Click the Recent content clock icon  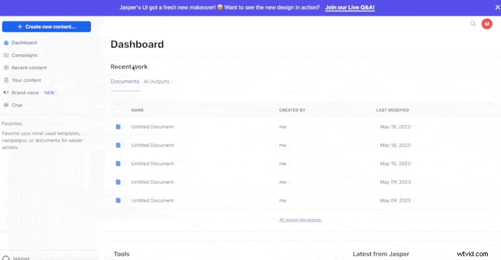click(6, 67)
